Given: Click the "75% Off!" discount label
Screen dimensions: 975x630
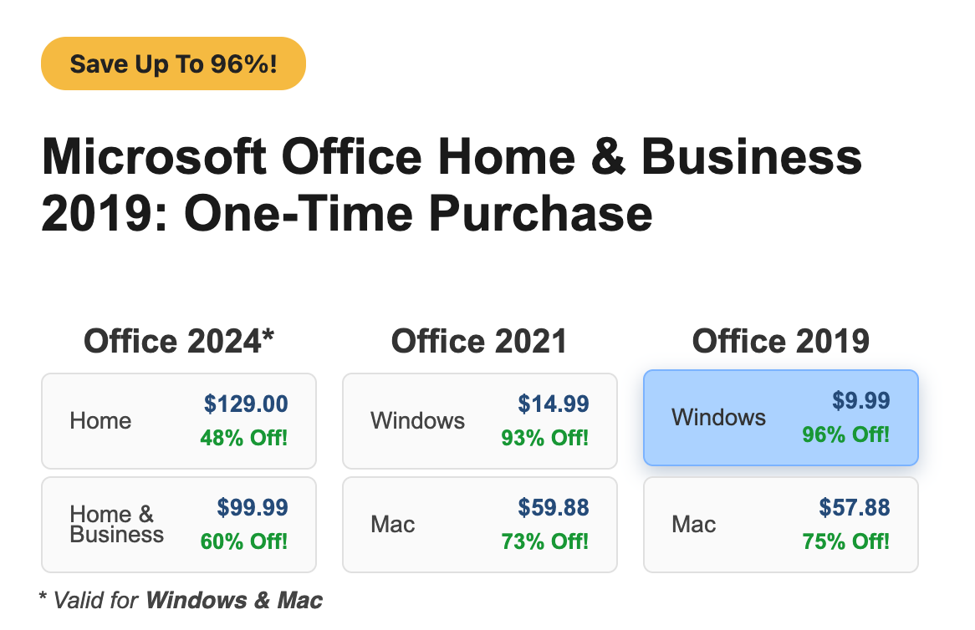Looking at the screenshot, I should point(846,541).
